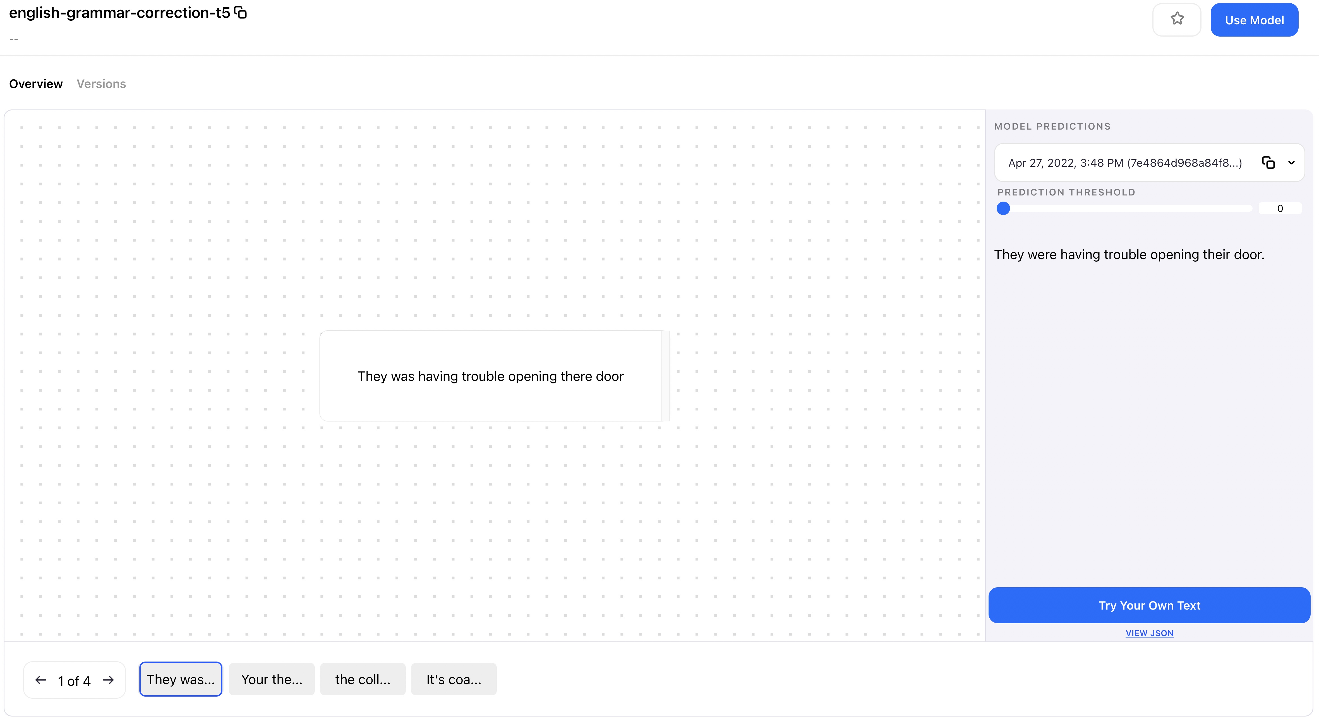Click the predicted corrected sentence text

[x=1129, y=255]
